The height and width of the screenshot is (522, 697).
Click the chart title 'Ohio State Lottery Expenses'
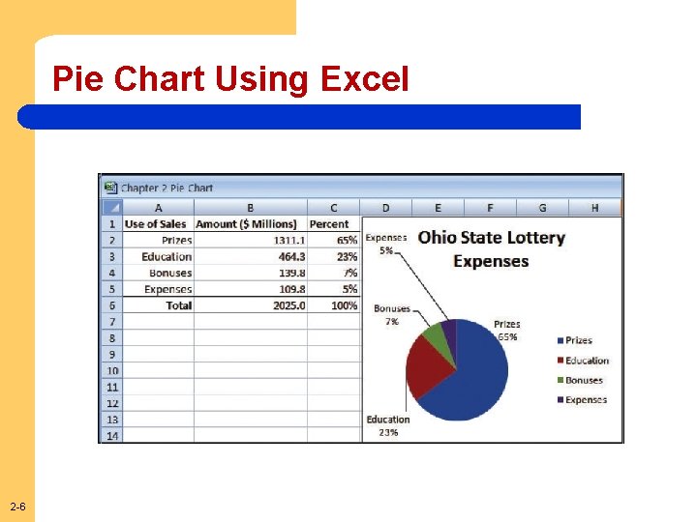[x=491, y=249]
